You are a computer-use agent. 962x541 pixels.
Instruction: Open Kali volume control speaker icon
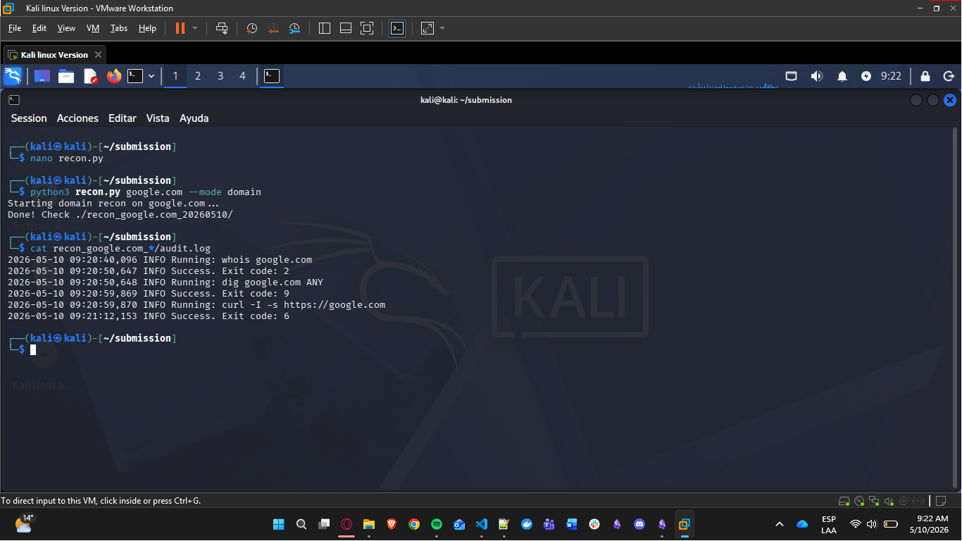[x=817, y=76]
